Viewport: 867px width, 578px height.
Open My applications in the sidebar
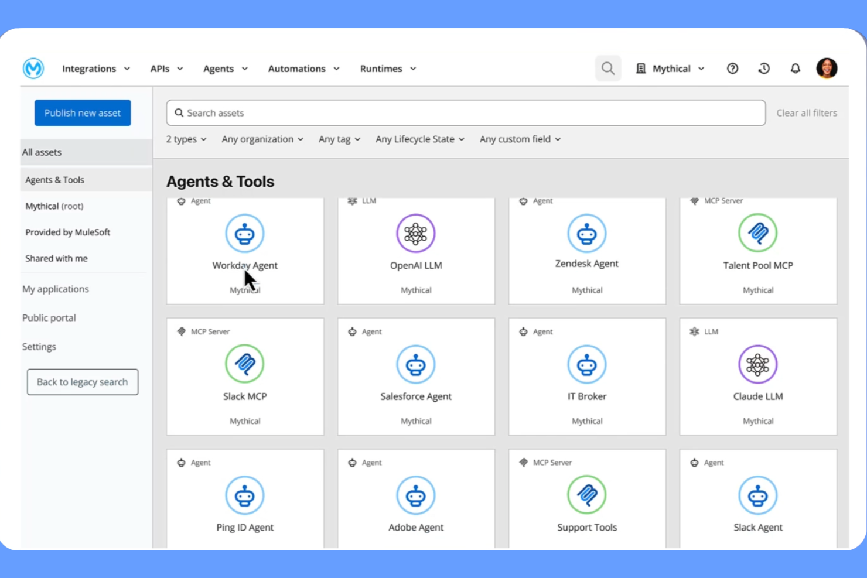56,289
